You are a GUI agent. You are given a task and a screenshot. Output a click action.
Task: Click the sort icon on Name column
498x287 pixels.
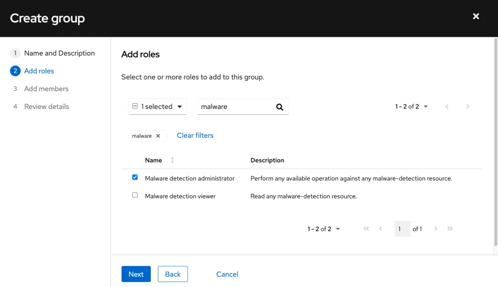click(172, 160)
